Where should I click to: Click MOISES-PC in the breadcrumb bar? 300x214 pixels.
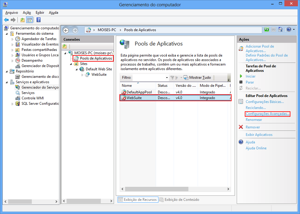coord(107,30)
